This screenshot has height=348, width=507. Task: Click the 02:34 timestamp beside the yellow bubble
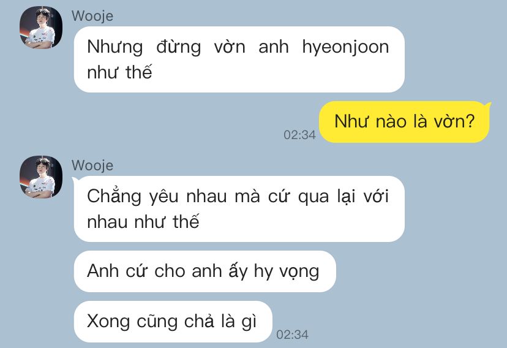tap(300, 135)
